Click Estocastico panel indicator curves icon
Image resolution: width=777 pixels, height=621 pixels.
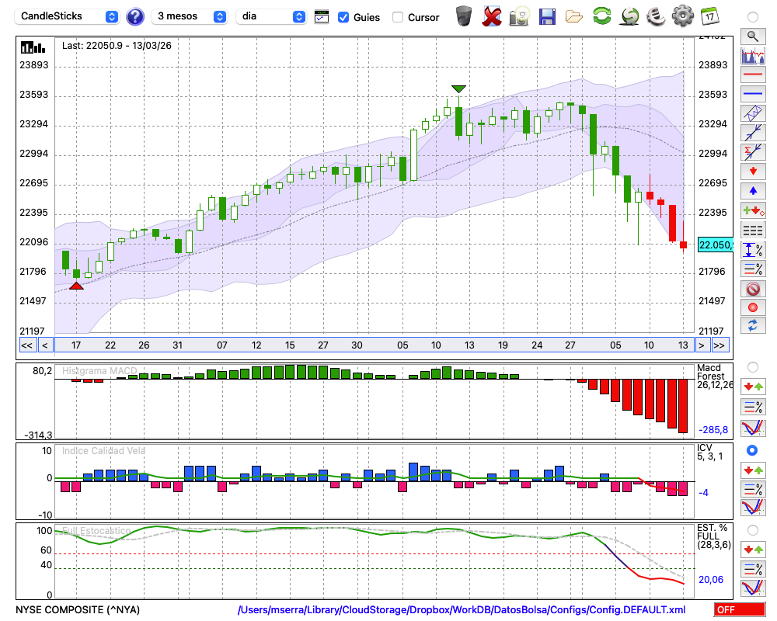[753, 588]
